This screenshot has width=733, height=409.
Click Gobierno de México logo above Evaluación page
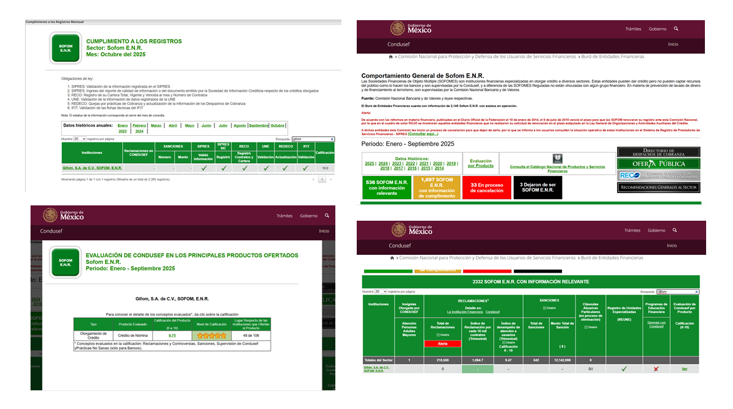click(x=62, y=215)
